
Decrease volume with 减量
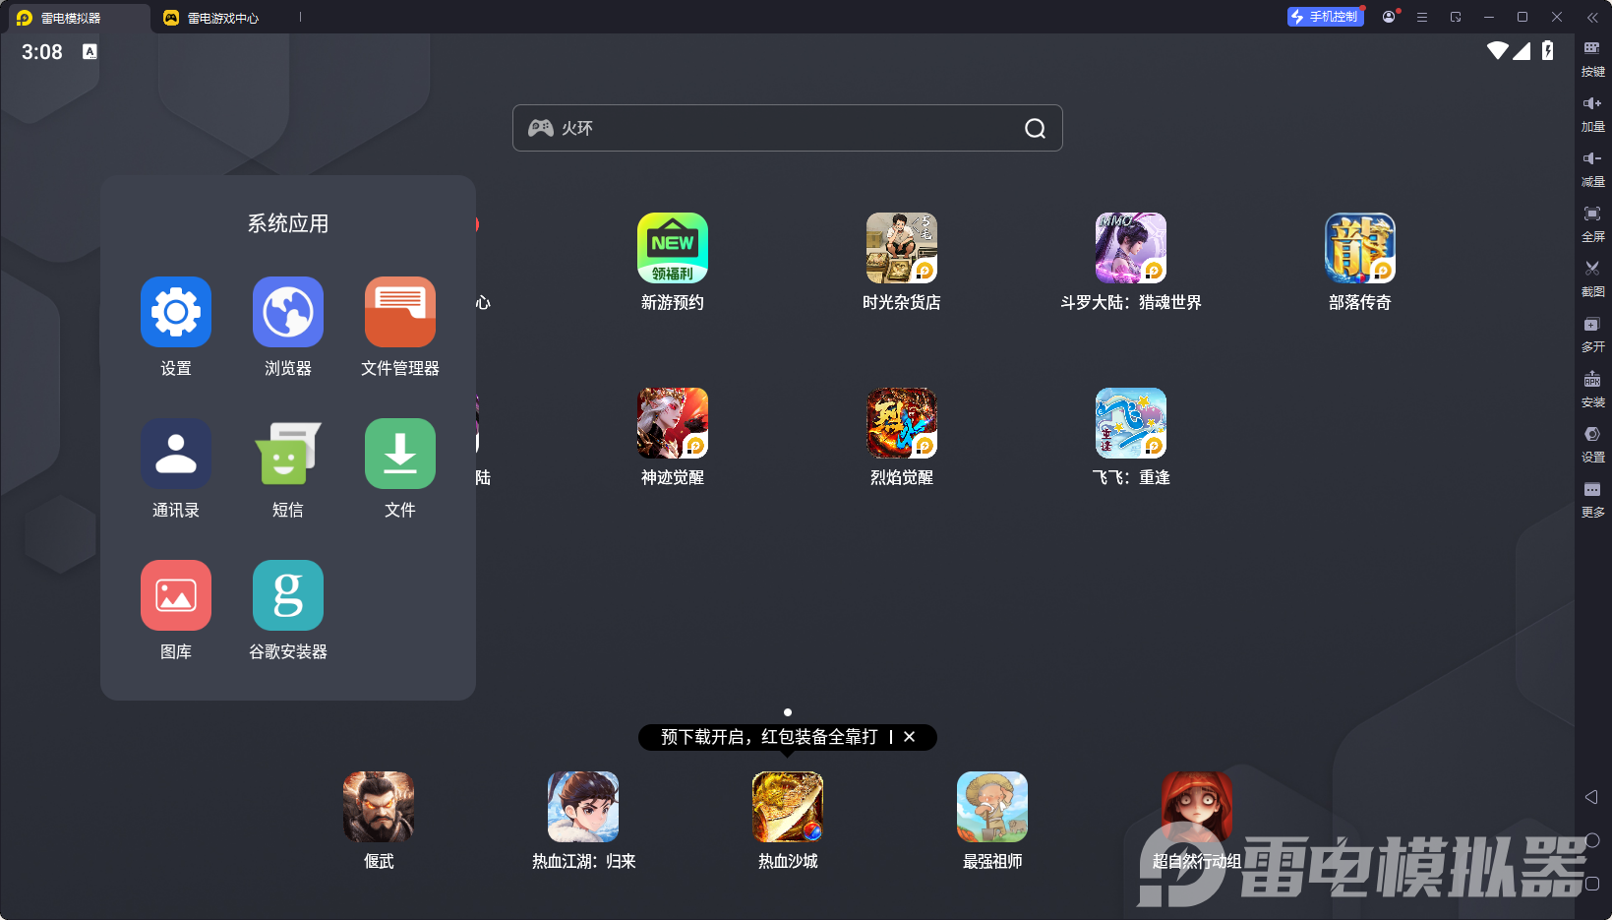[1592, 168]
